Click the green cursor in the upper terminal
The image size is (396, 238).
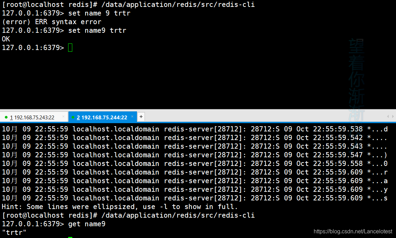pos(70,48)
